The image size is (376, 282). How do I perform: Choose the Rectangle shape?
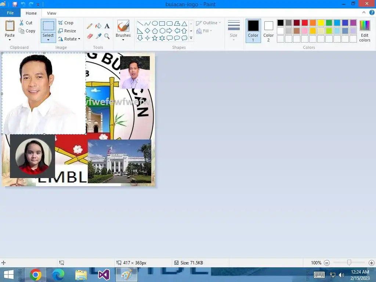[162, 23]
